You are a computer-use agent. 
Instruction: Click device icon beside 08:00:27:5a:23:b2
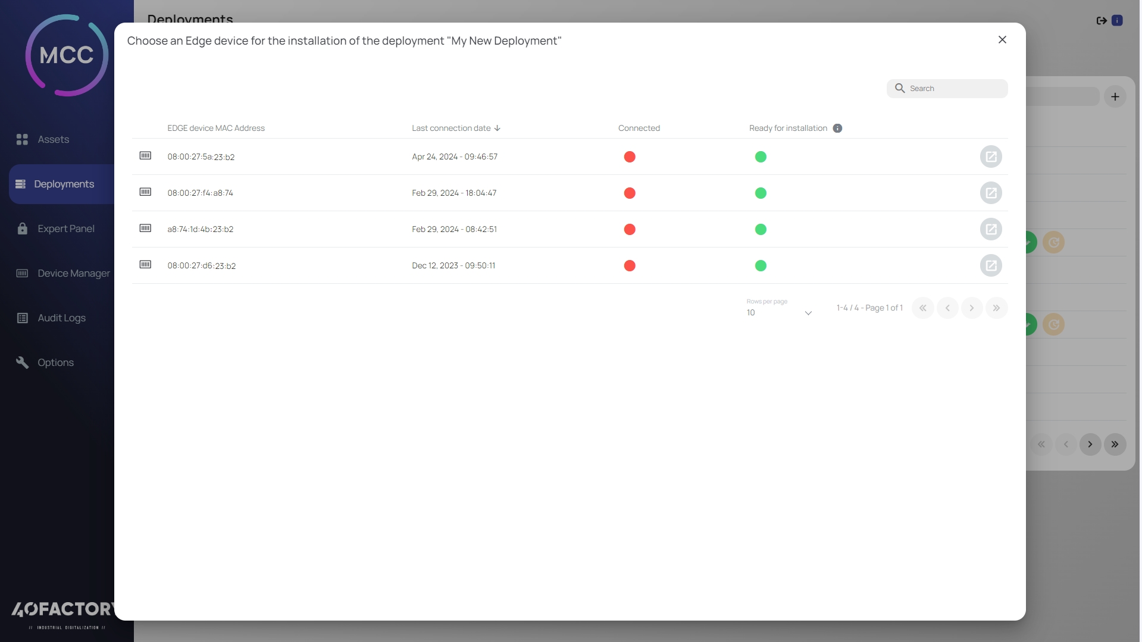click(145, 156)
